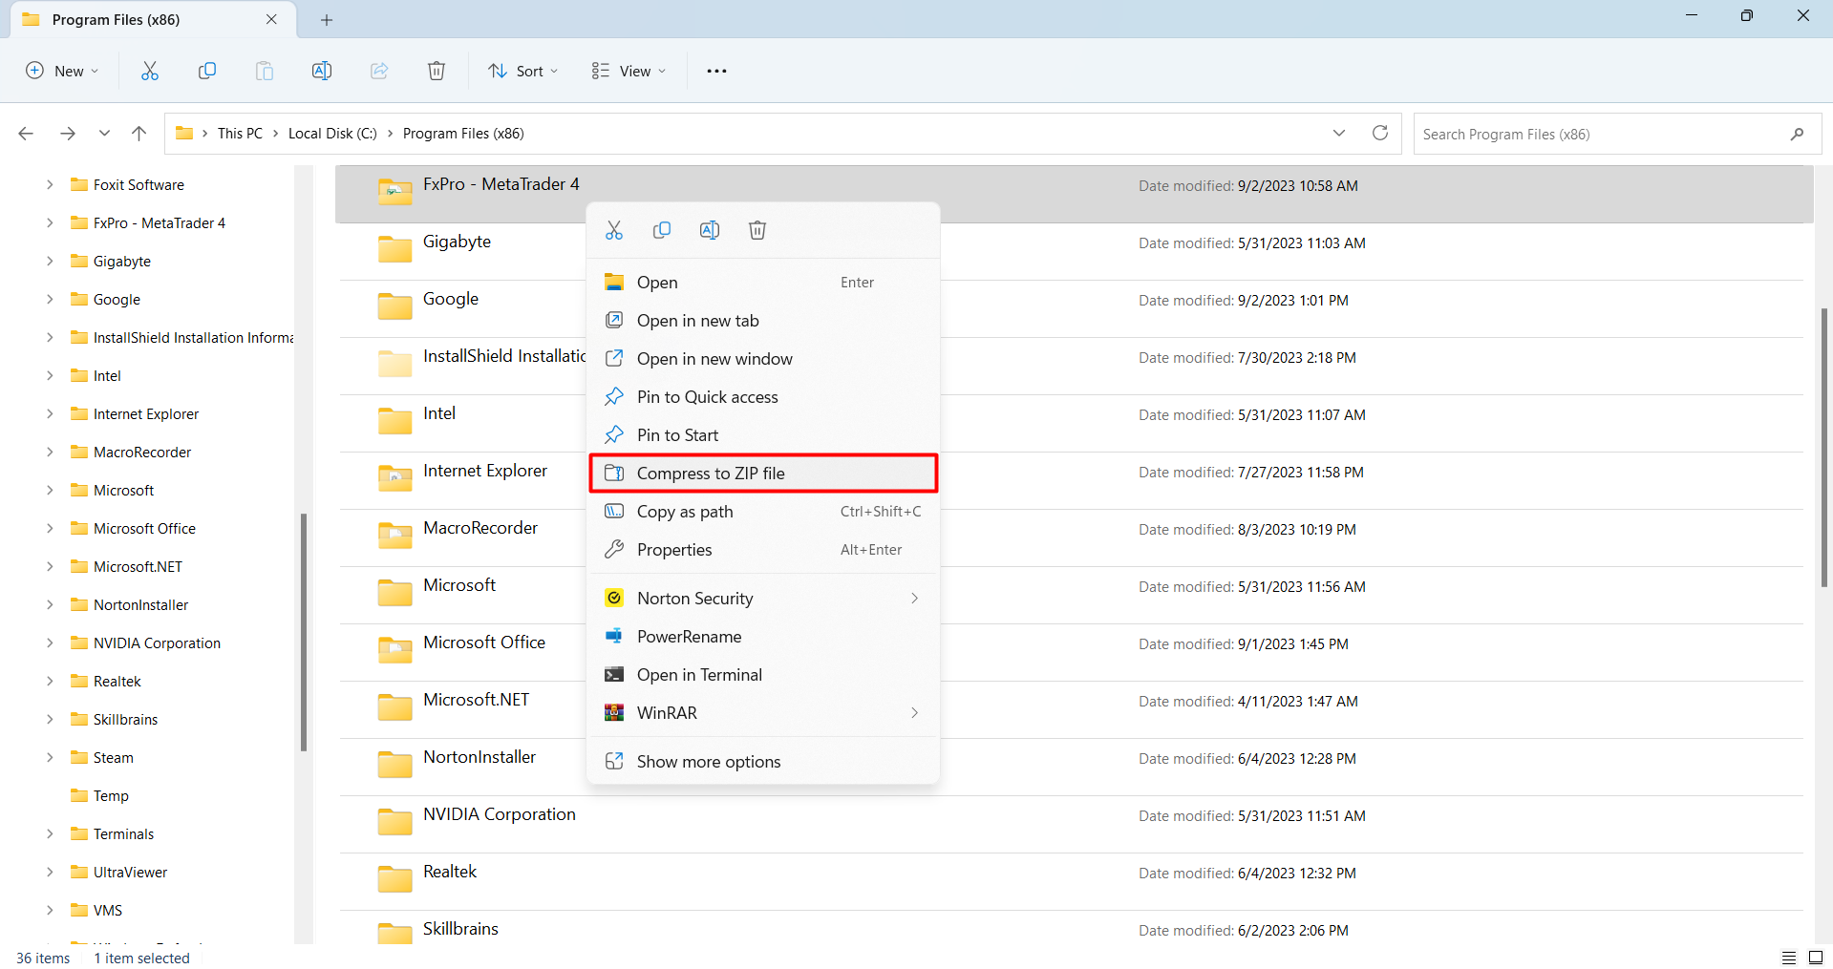The width and height of the screenshot is (1833, 969).
Task: Pin FxPro - MetaTrader 4 to Quick access
Action: [x=708, y=397]
